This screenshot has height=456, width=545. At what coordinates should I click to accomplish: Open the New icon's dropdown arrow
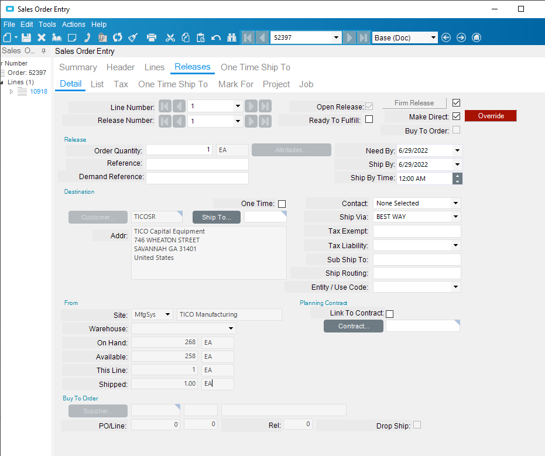[16, 37]
